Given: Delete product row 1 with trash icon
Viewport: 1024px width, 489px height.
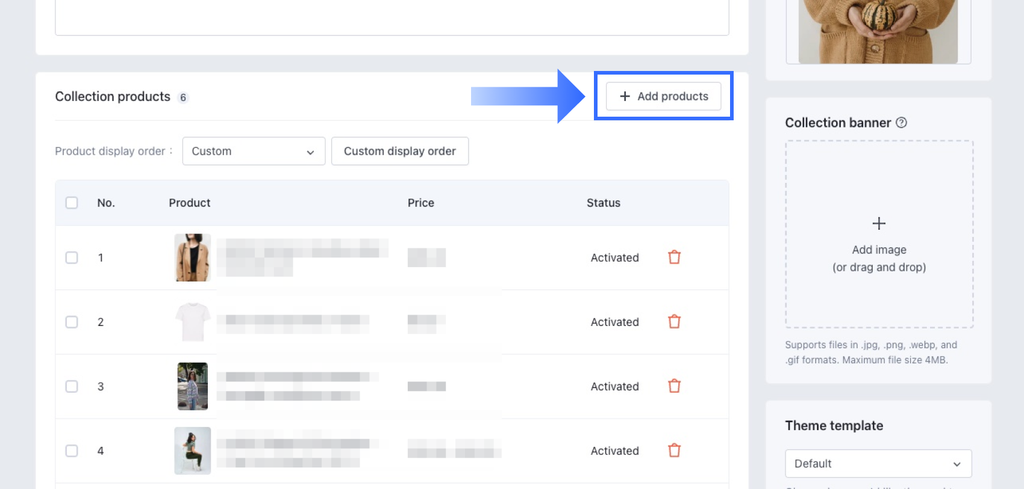Looking at the screenshot, I should tap(674, 257).
